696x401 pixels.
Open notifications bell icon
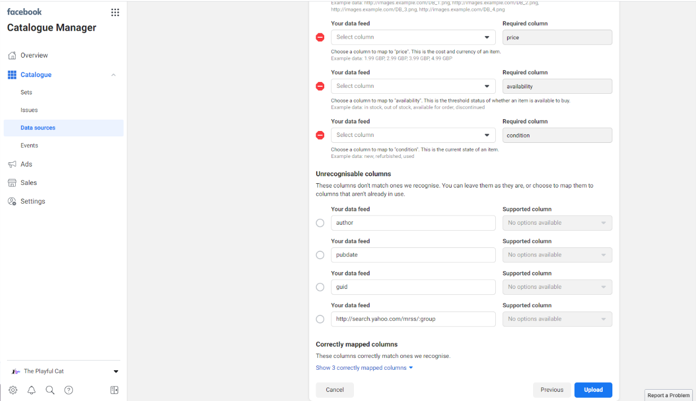[31, 390]
